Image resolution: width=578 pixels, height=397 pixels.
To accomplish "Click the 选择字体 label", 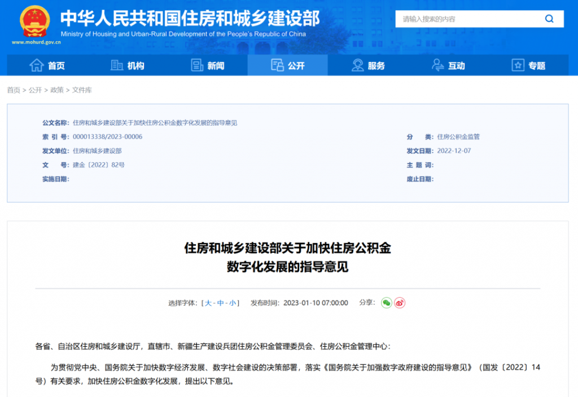I will (x=183, y=303).
